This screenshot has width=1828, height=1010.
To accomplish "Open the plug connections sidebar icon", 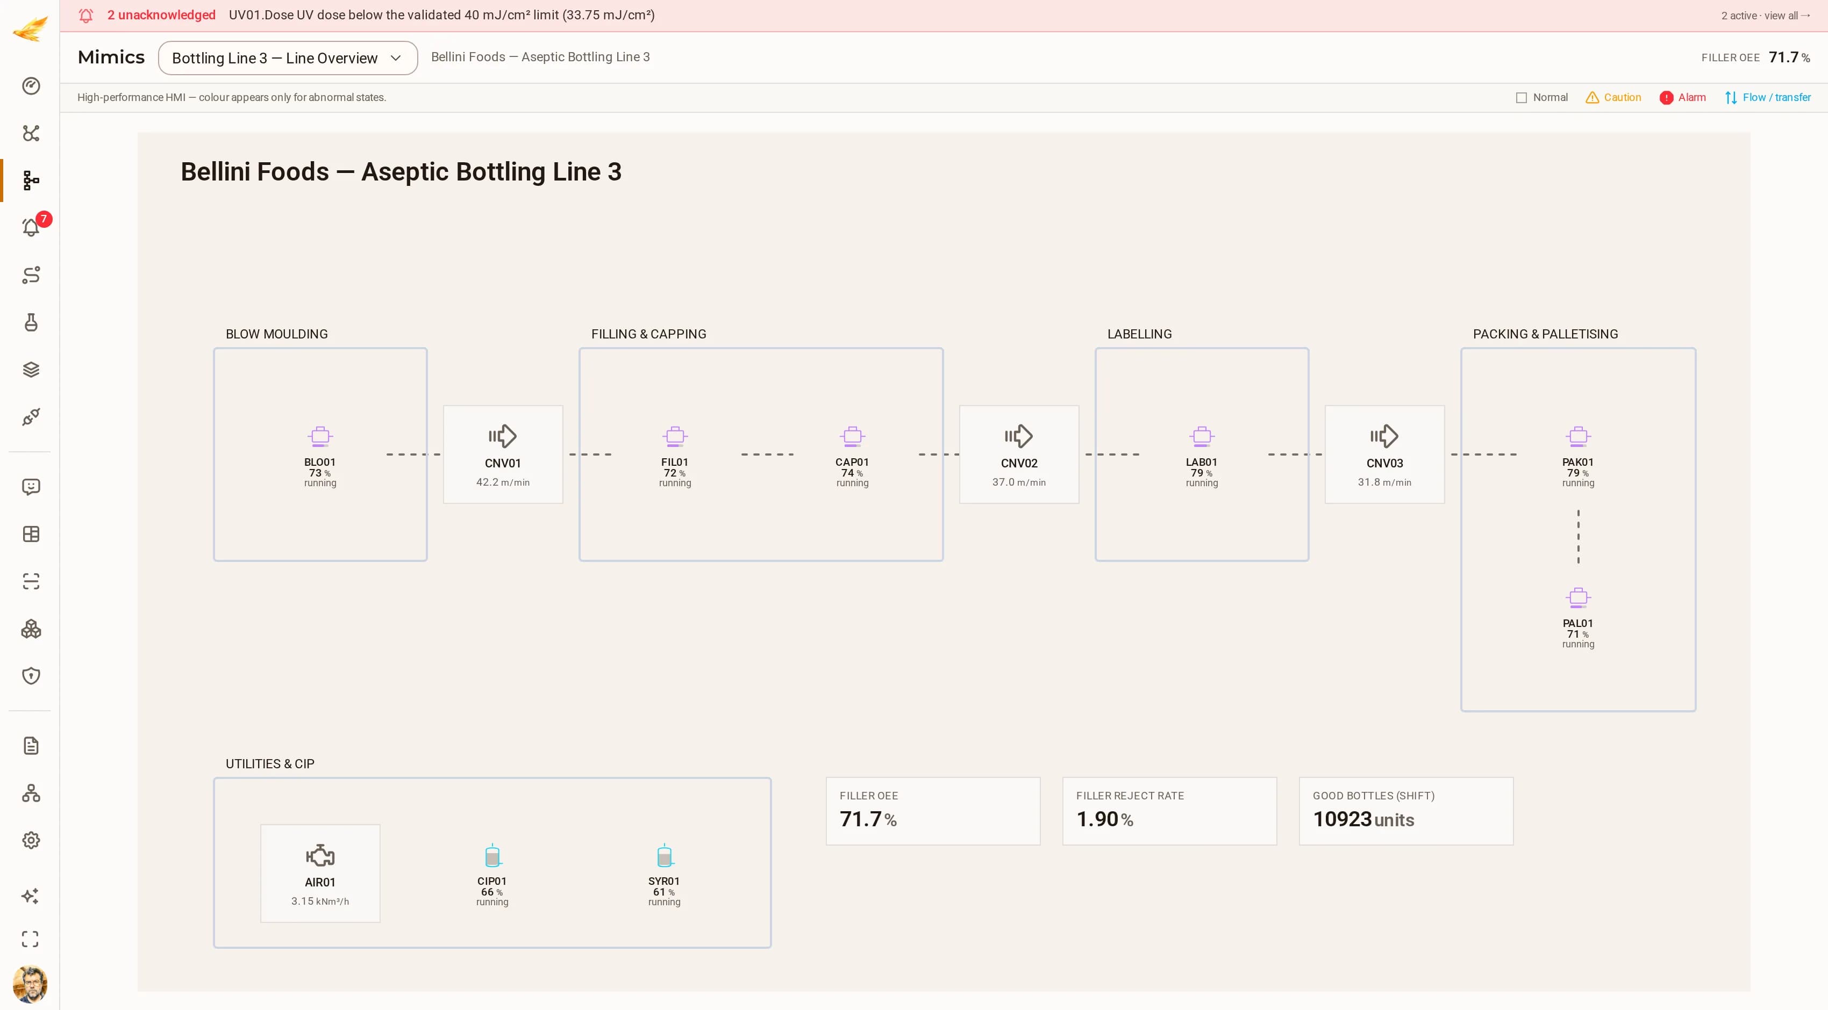I will click(31, 417).
